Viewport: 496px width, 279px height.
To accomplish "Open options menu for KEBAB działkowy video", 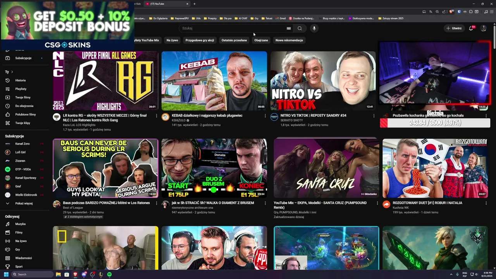I will click(x=265, y=116).
